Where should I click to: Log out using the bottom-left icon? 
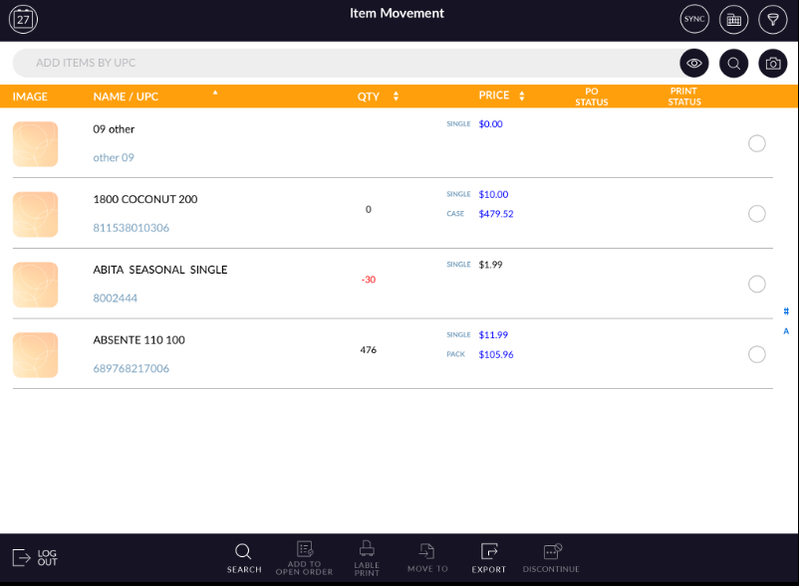tap(35, 558)
